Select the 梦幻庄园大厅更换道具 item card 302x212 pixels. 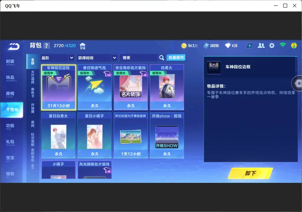131,135
